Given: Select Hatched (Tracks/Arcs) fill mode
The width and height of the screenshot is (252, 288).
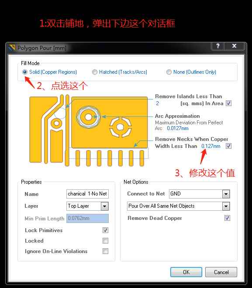Looking at the screenshot, I should (95, 72).
